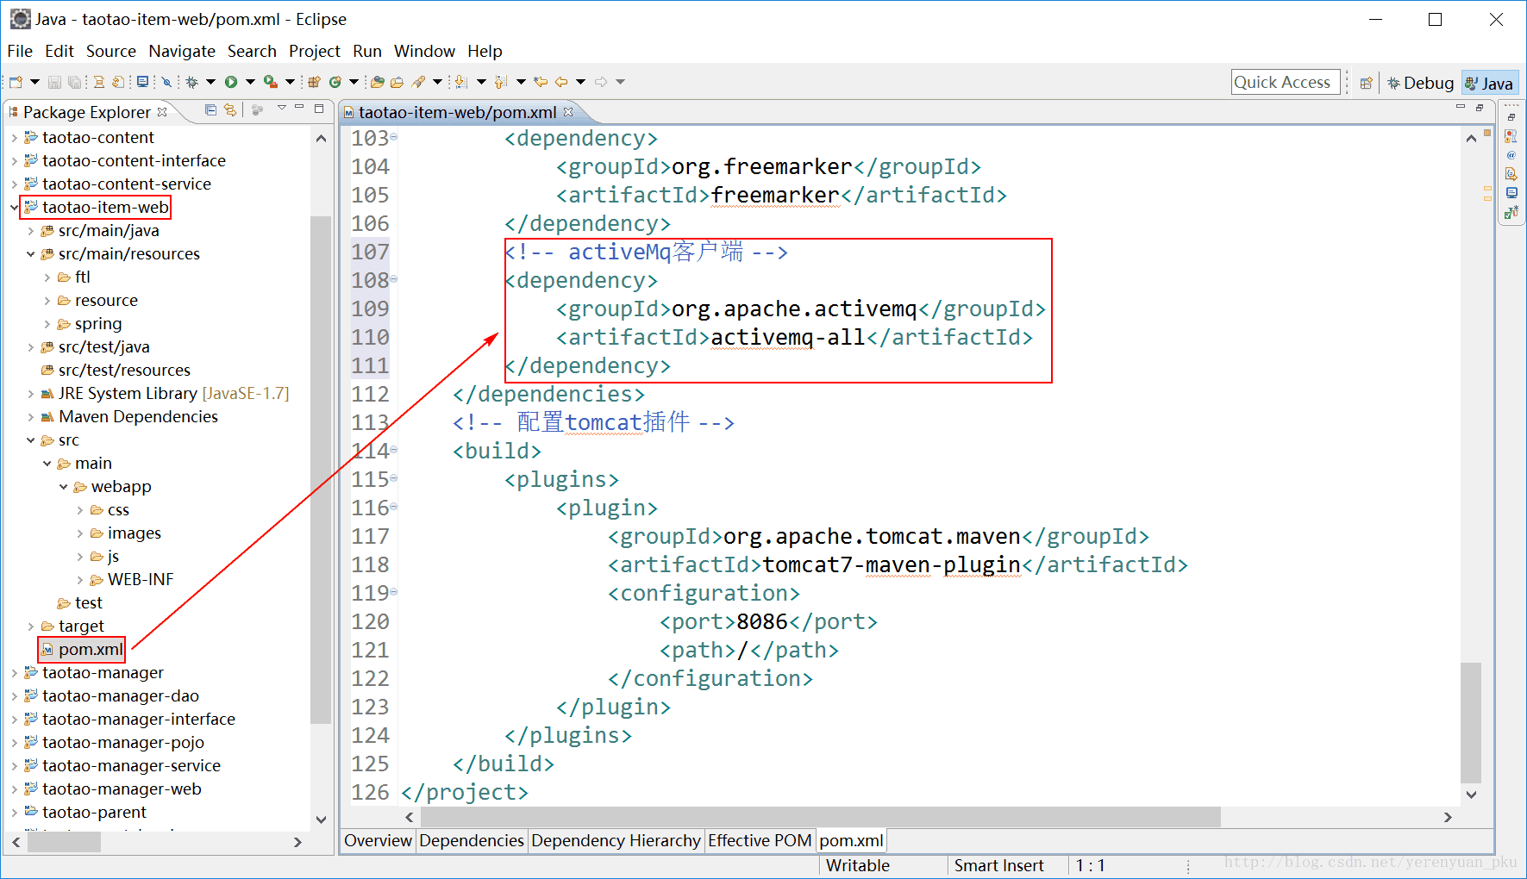Close the taotao-item-web/pom.xml editor tab
This screenshot has width=1527, height=879.
pyautogui.click(x=568, y=112)
